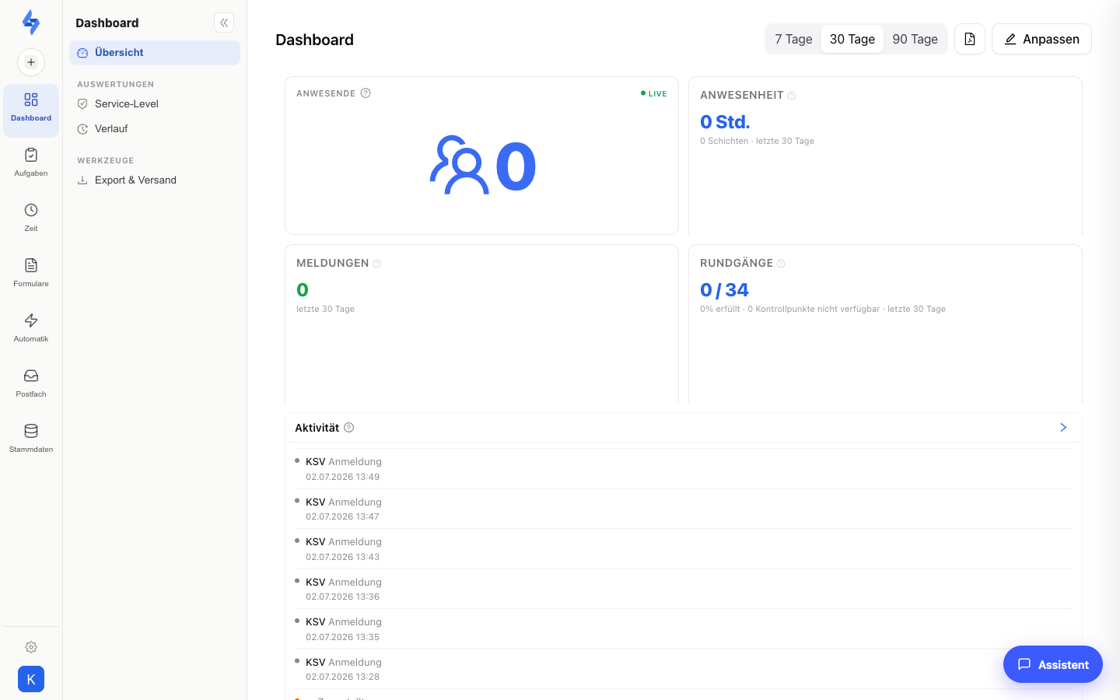Click the Anpassen button

pyautogui.click(x=1041, y=39)
